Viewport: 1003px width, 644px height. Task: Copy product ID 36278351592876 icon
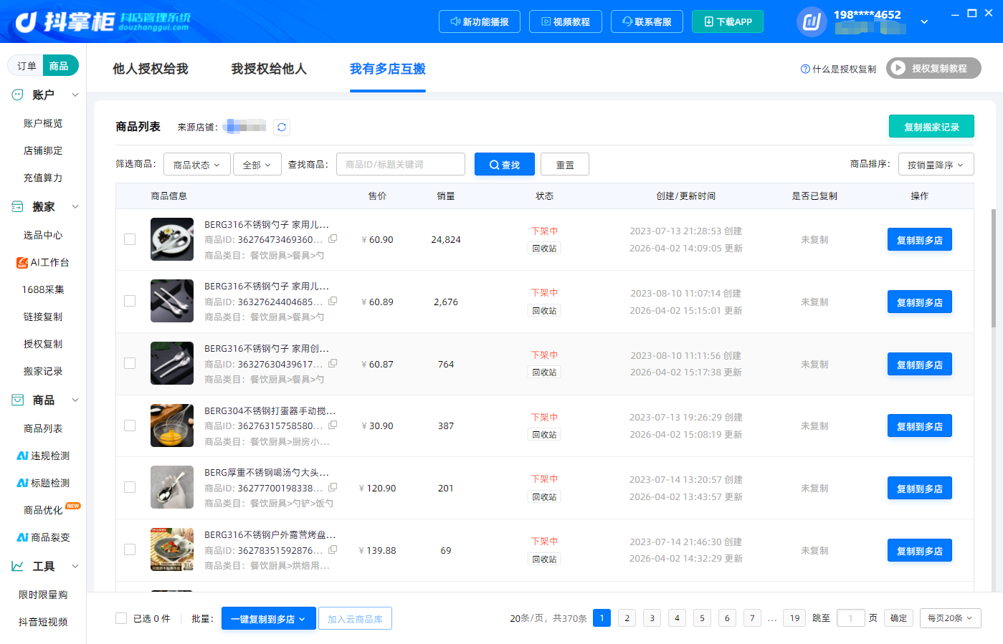[x=333, y=550]
